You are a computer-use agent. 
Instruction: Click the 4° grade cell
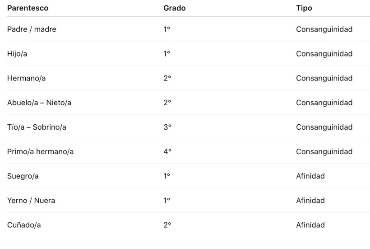point(167,151)
